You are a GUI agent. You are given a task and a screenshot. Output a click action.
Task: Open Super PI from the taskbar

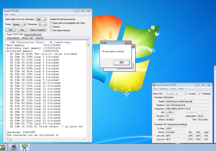[25, 147]
